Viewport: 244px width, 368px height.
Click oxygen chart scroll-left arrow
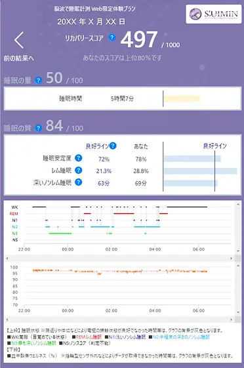7,319
